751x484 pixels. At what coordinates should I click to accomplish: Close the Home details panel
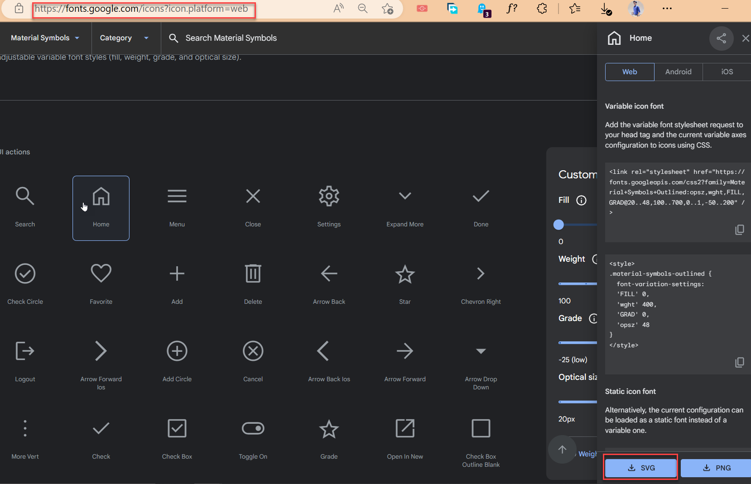pos(745,38)
